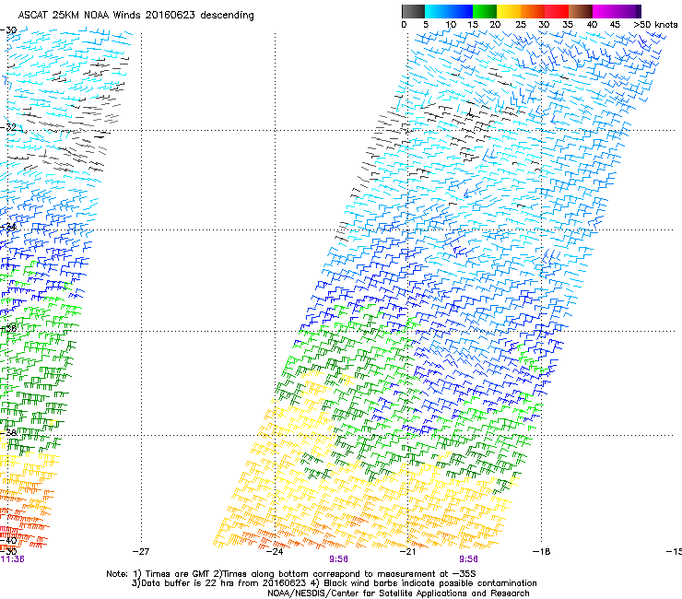Click the title 'ASCAT 25KM NOAA Winds 20160623 descending'
Screen dimensions: 682x599
tap(136, 15)
